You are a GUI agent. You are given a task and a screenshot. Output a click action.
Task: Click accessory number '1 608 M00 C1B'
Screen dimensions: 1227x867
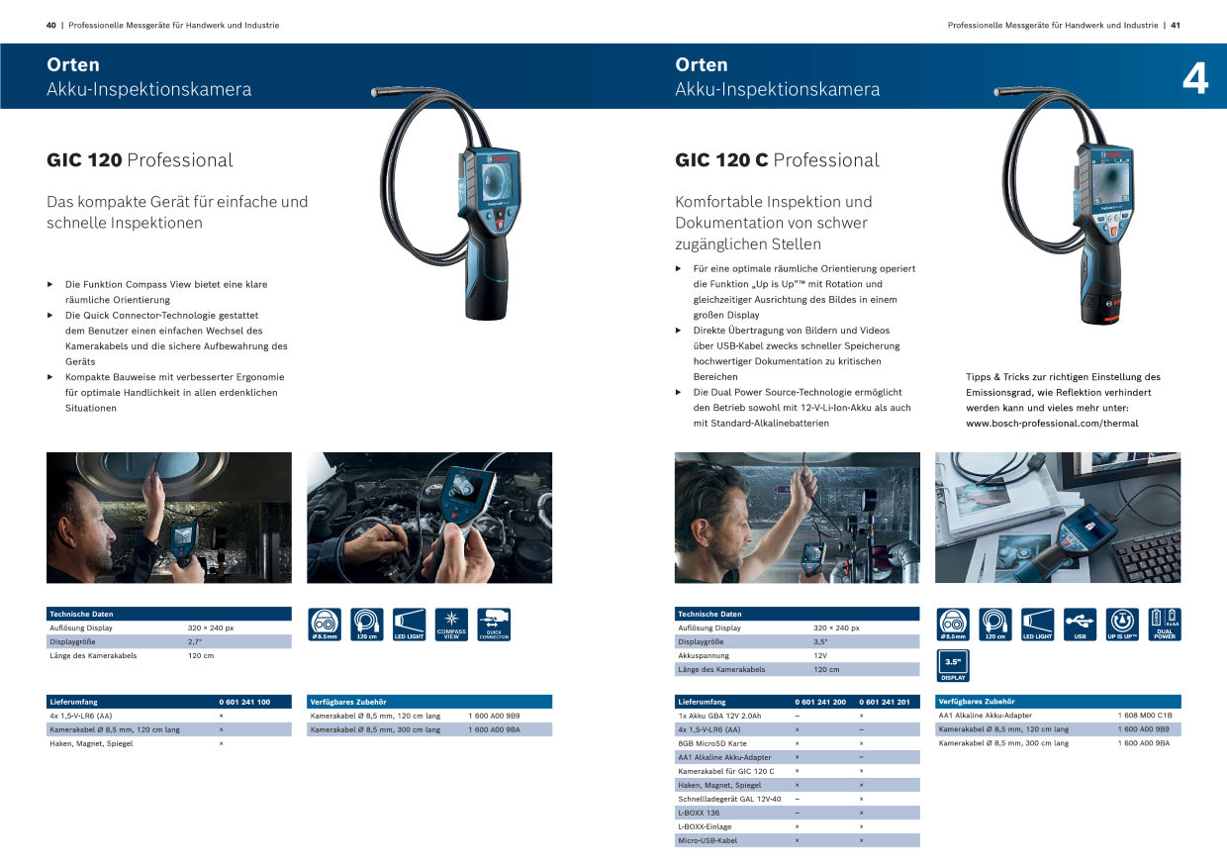pyautogui.click(x=1145, y=716)
